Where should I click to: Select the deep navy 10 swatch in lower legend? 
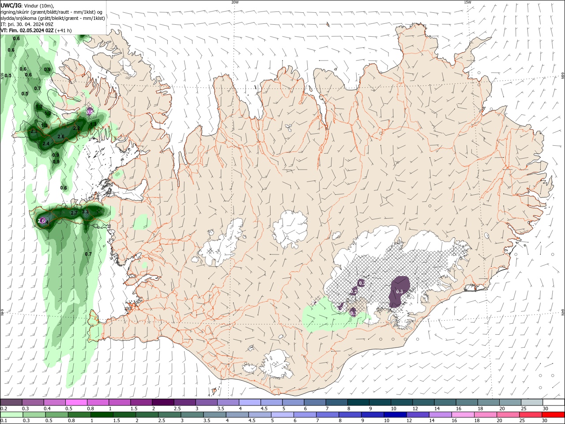point(395,415)
